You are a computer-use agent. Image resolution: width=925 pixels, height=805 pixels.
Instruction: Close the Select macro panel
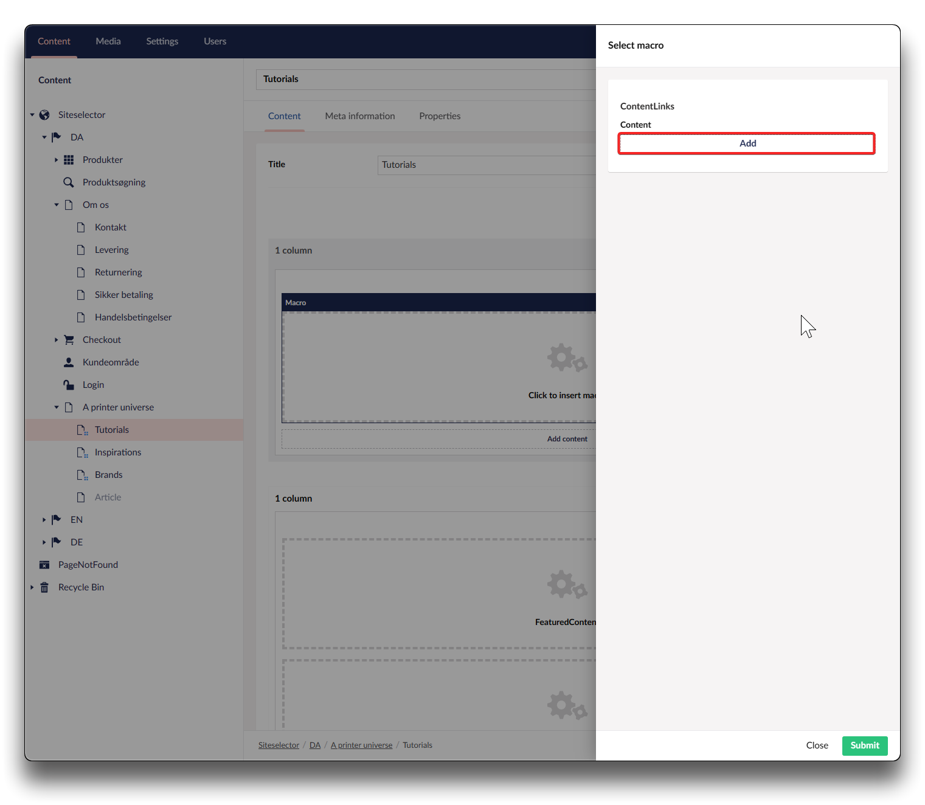pos(817,745)
